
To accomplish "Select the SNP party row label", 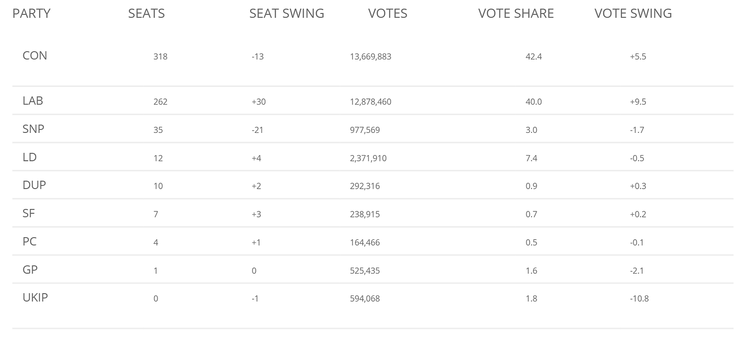I will [x=33, y=129].
